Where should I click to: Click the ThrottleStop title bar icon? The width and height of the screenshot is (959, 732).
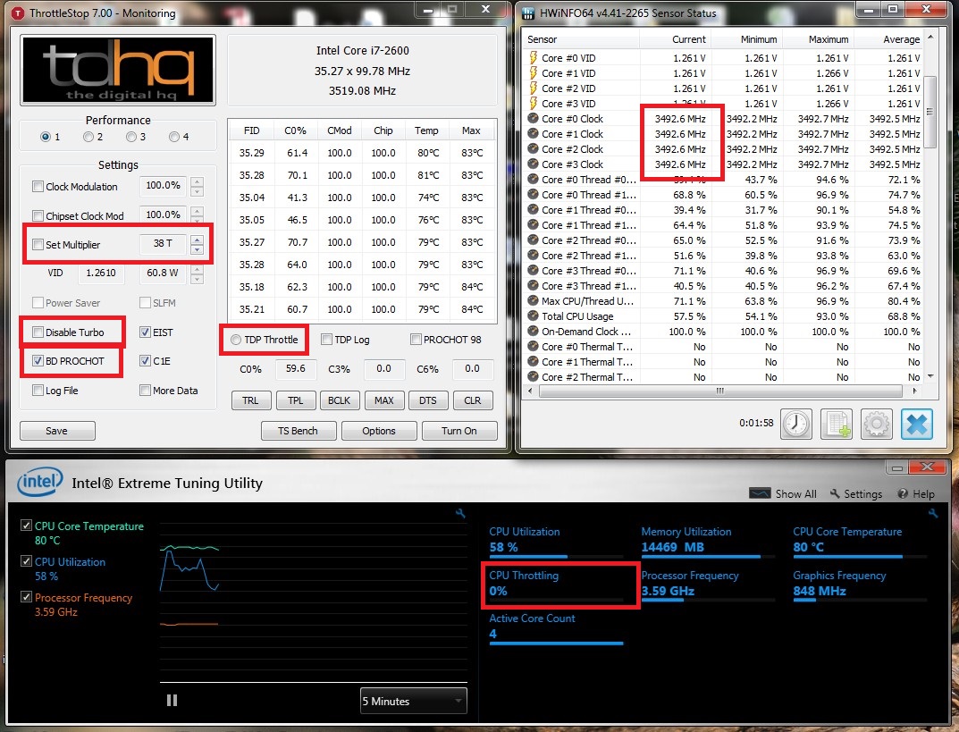pyautogui.click(x=18, y=13)
